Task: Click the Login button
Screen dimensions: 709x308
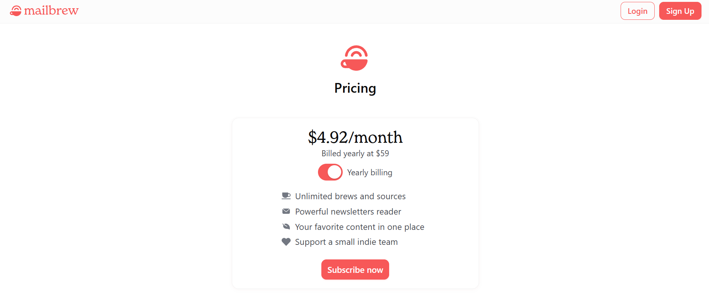Action: coord(637,11)
